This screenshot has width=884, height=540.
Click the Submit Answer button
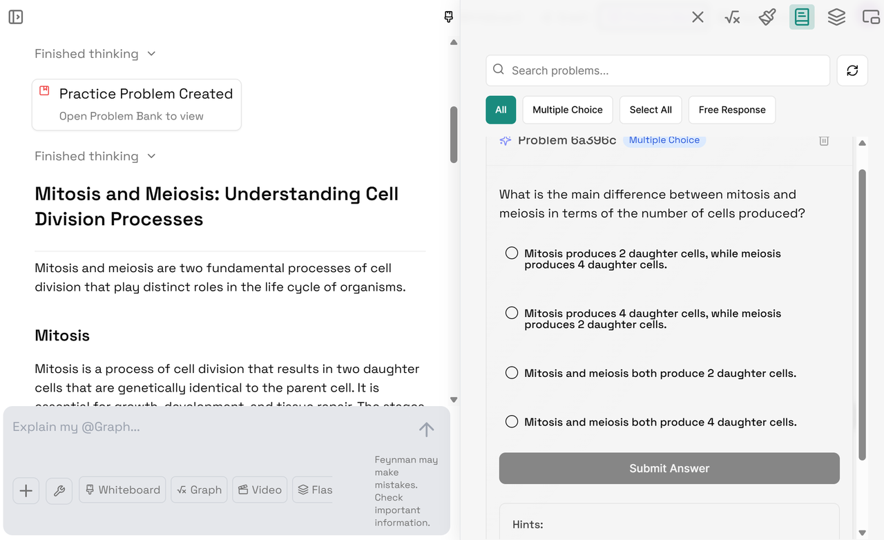(x=669, y=468)
